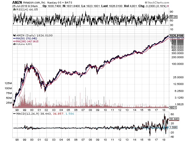This screenshot has height=142, width=188.
Task: Click the 1.5625 price axis label
Action: [x=179, y=104]
